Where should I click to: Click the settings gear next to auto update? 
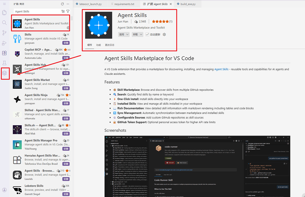[x=164, y=34]
